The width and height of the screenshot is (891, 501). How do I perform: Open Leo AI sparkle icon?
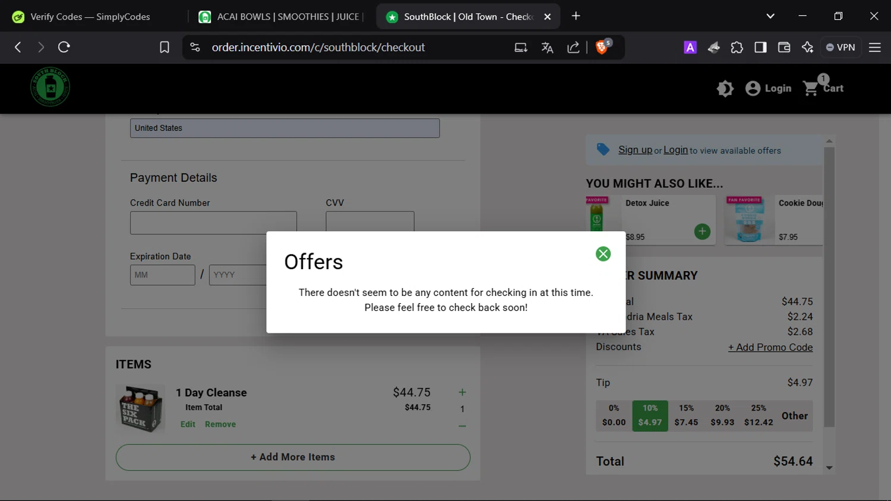807,48
